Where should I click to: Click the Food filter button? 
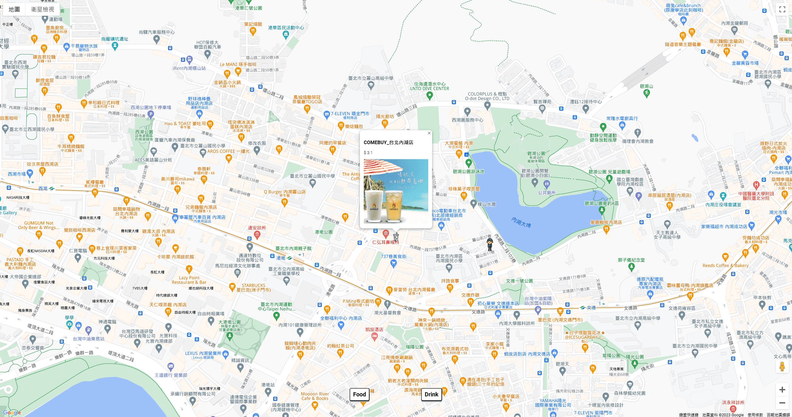pos(360,394)
